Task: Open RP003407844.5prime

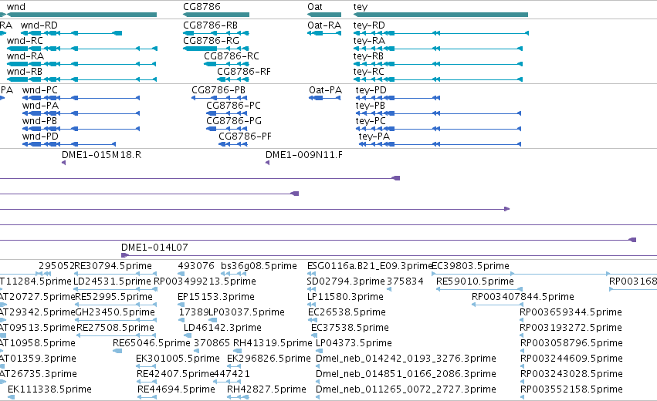Action: 523,297
